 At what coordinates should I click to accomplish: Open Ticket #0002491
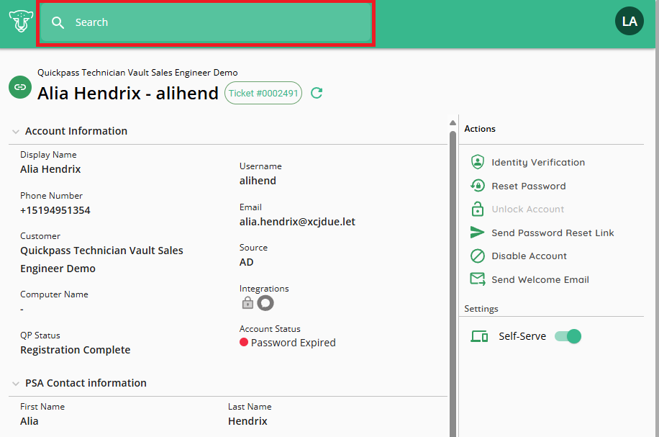point(263,93)
